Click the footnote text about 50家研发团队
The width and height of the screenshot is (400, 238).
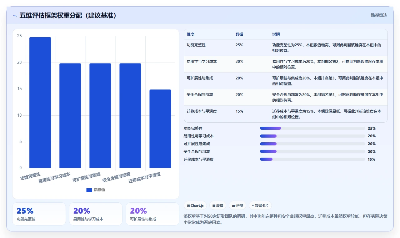point(285,219)
